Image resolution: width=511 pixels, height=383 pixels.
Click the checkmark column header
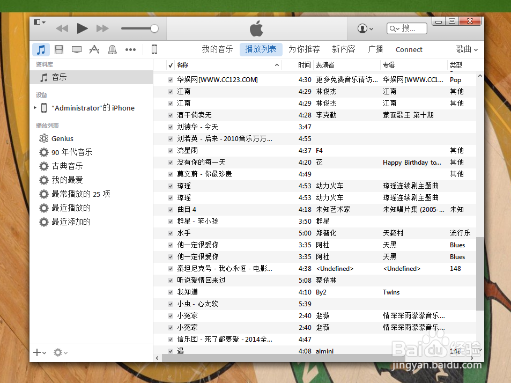tap(171, 65)
